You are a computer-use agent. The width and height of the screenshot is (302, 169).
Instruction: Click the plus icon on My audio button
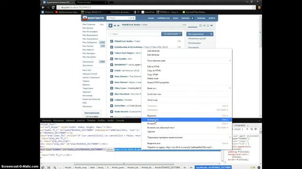211,34
